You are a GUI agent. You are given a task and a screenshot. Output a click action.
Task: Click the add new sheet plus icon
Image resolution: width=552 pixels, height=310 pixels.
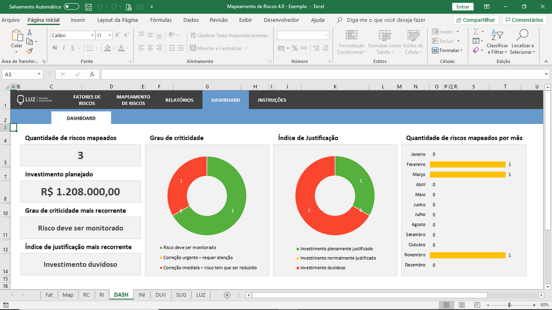[227, 295]
